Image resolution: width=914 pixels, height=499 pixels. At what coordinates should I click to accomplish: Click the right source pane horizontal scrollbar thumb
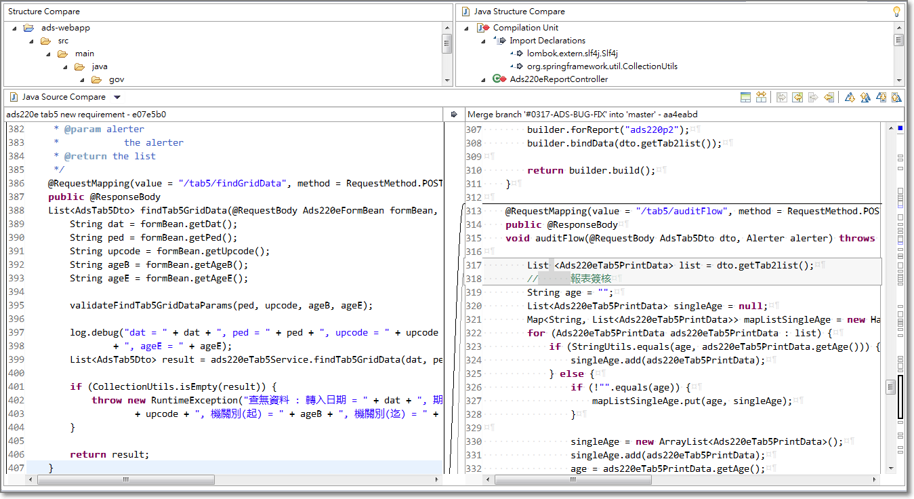(573, 479)
